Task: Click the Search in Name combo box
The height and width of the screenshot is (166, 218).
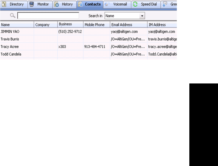Action: point(125,16)
